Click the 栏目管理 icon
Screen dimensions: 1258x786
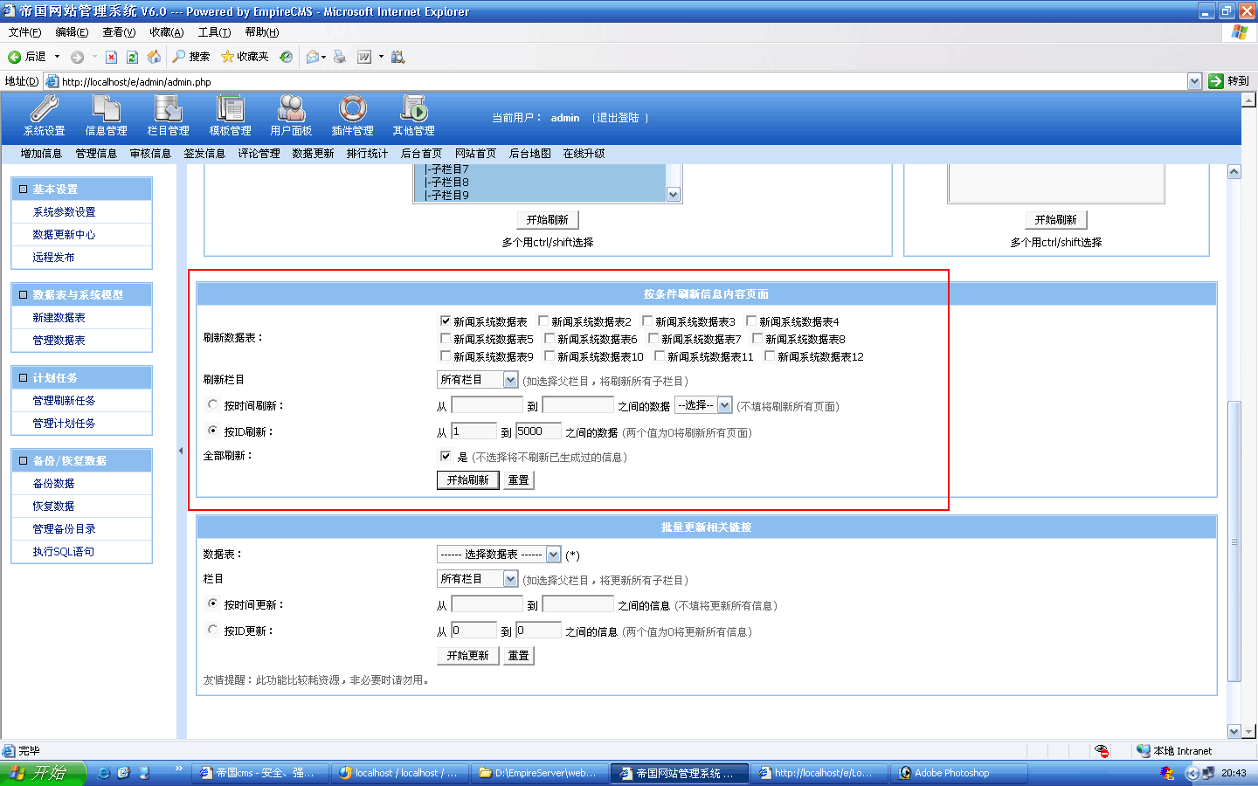pyautogui.click(x=168, y=109)
